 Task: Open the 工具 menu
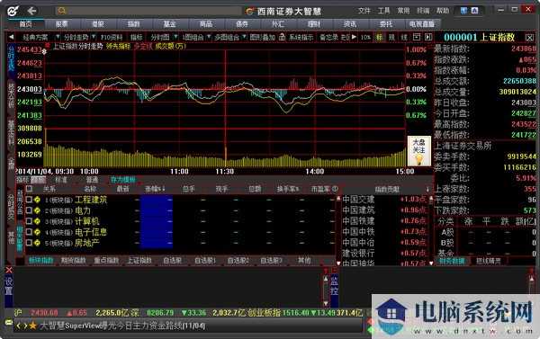coord(383,11)
